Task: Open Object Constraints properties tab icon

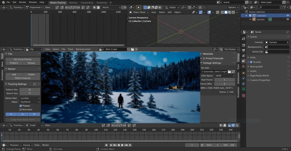Action: [244, 84]
